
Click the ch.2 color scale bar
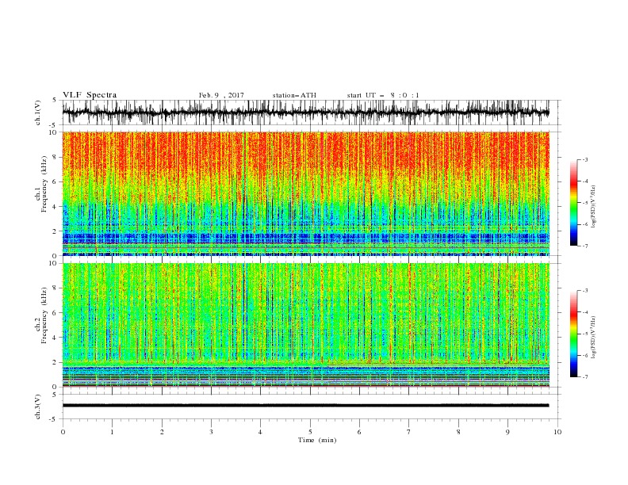pyautogui.click(x=573, y=334)
